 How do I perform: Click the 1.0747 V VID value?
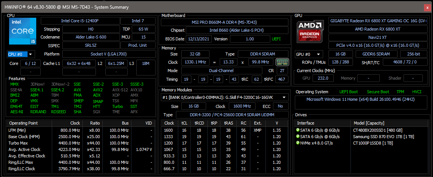144,149
